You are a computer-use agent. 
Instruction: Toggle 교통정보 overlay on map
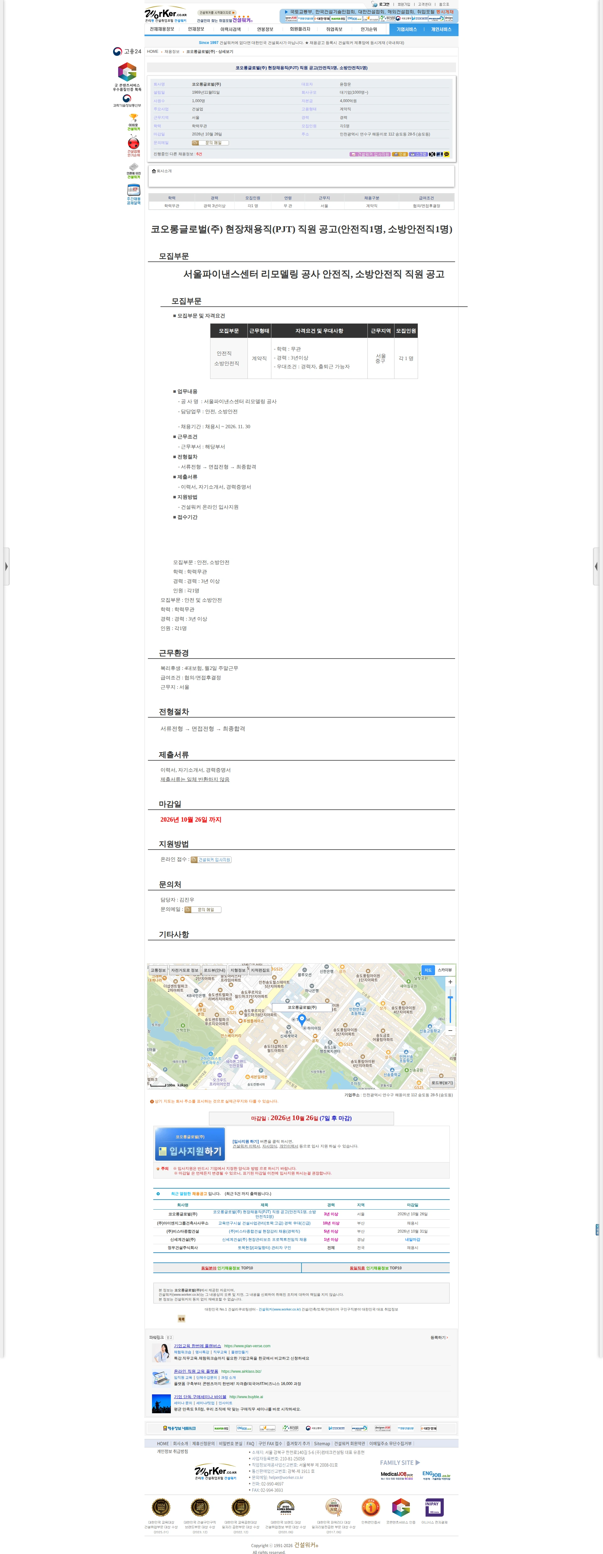pos(158,971)
